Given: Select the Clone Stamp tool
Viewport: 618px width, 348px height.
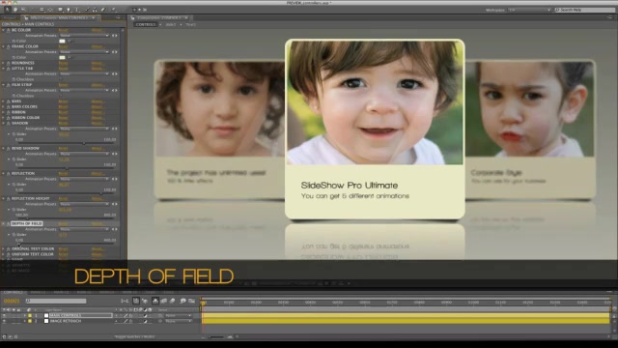Looking at the screenshot, I should point(95,10).
